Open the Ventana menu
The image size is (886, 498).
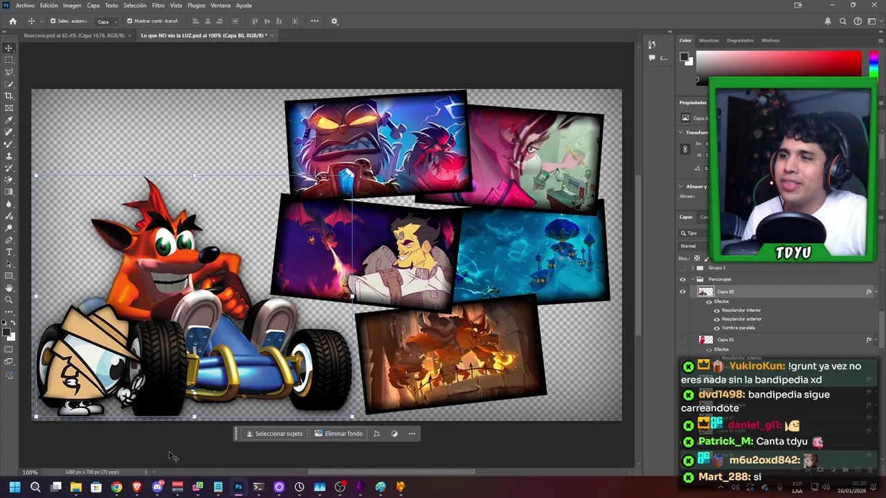coord(220,6)
